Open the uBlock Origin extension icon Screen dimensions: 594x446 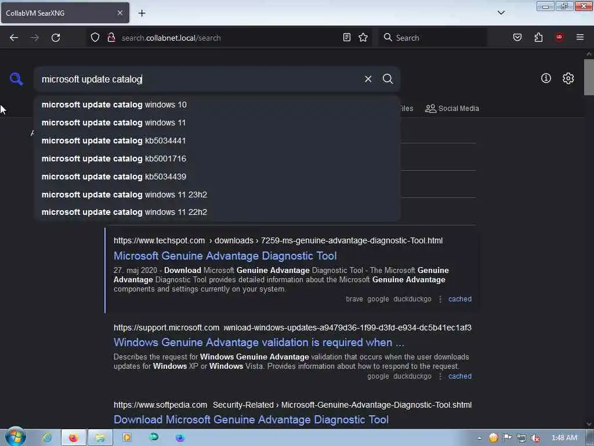(559, 37)
